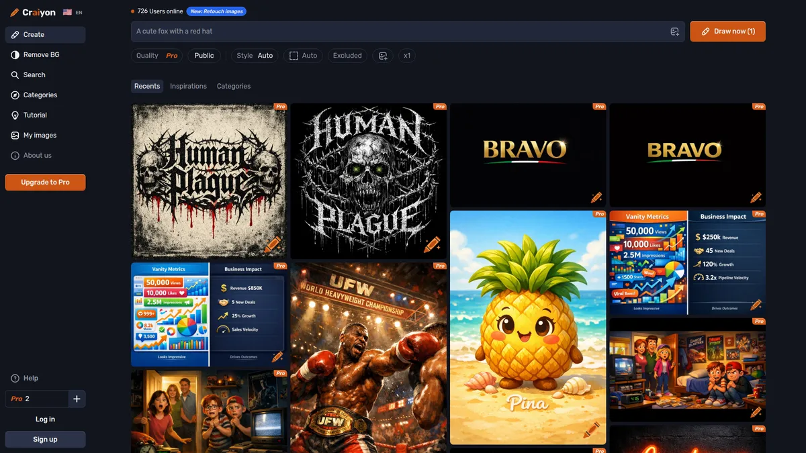This screenshot has height=453, width=806.
Task: Toggle the Public visibility option
Action: click(x=204, y=56)
